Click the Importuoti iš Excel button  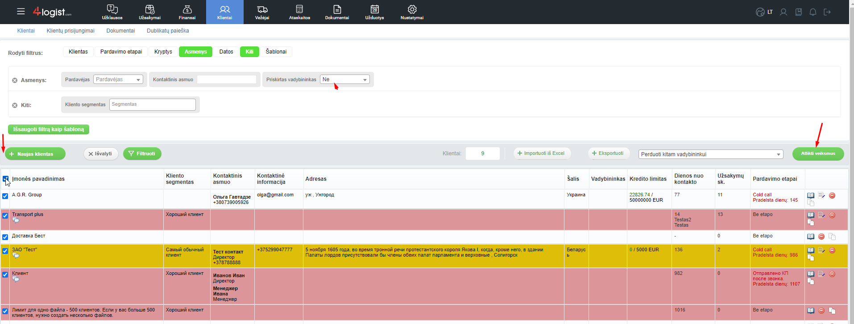542,153
